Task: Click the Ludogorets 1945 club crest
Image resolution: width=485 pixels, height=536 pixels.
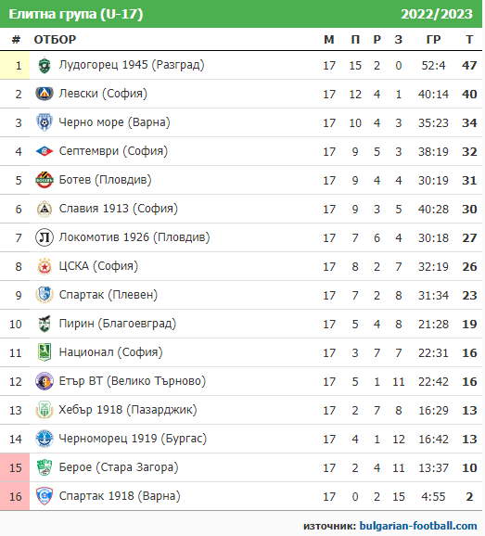Action: coord(45,66)
